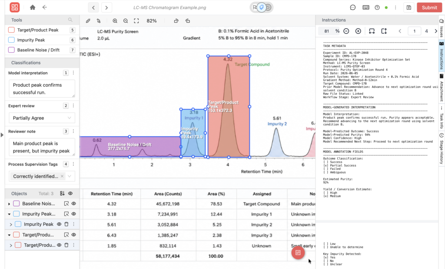This screenshot has width=445, height=269.
Task: Select the blue label stage icon
Action: (x=261, y=7)
